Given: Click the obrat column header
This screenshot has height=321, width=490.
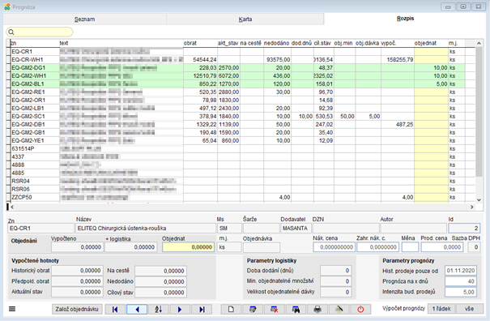Looking at the screenshot, I should pos(200,43).
